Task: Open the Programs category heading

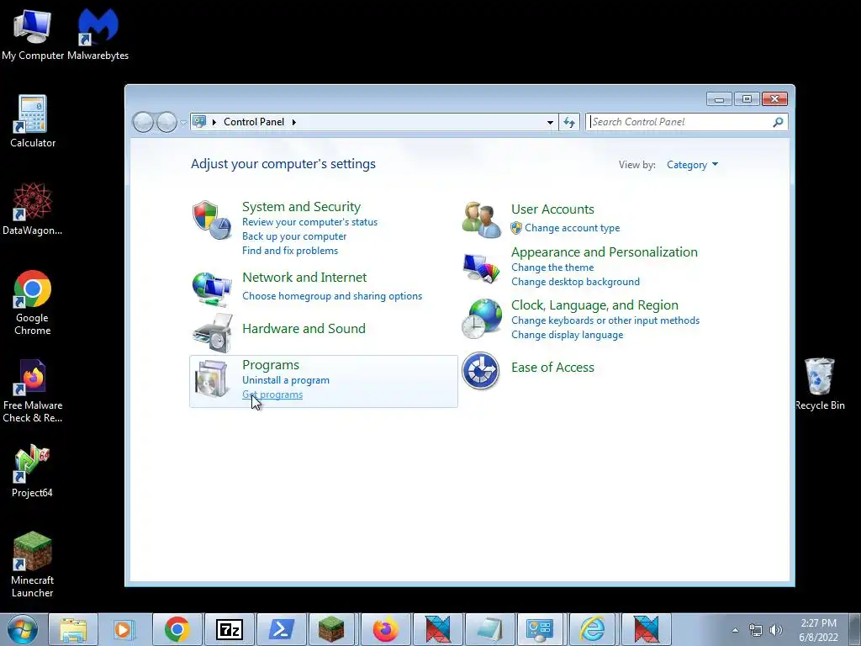Action: 271,365
